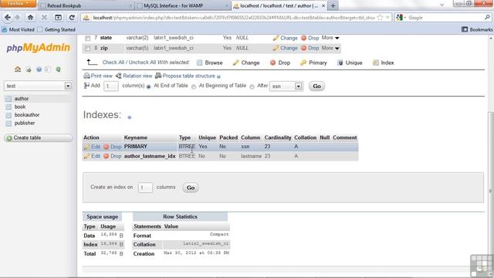Open Getting Started bookmark

(x=56, y=29)
